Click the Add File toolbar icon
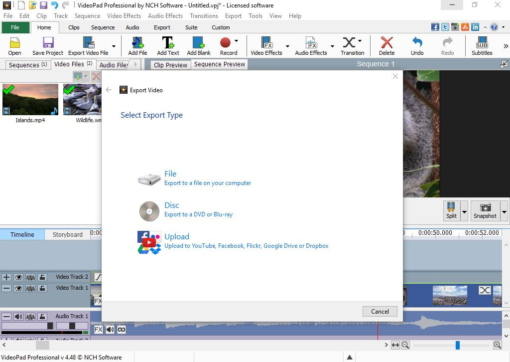510x362 pixels. tap(137, 43)
